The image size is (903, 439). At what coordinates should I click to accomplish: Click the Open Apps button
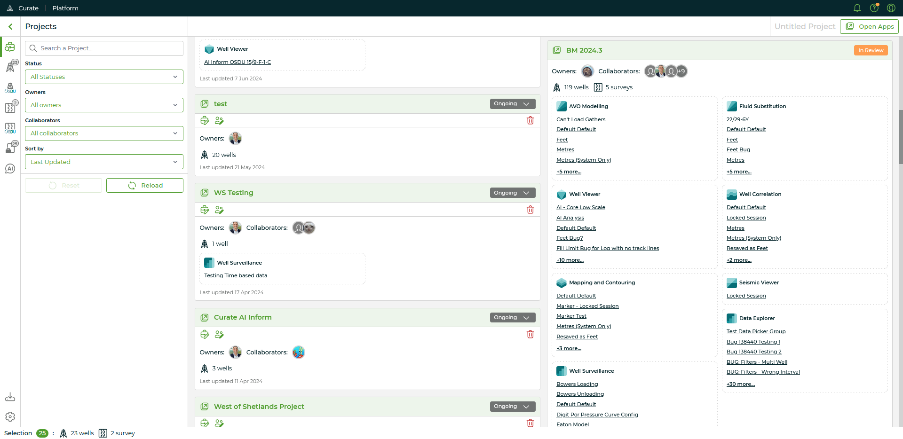tap(869, 26)
